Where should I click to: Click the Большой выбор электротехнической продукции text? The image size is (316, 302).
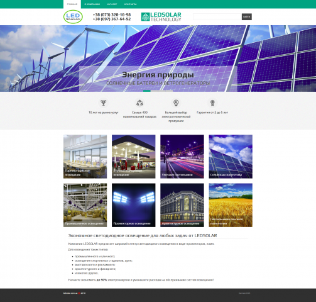[x=176, y=116]
